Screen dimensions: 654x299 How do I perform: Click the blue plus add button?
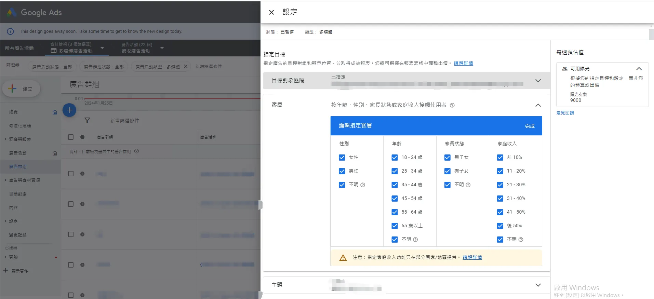tap(69, 110)
